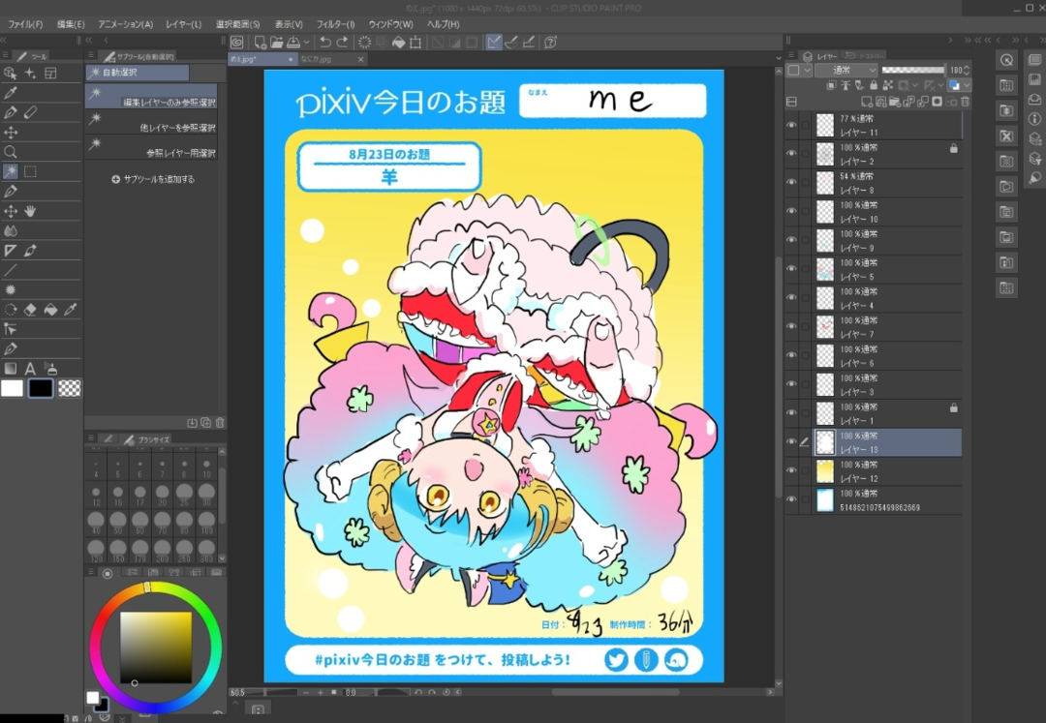
Task: Select the Hand tool
Action: coord(30,211)
